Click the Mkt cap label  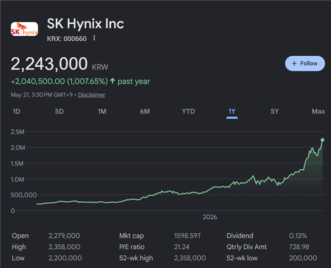pos(131,235)
